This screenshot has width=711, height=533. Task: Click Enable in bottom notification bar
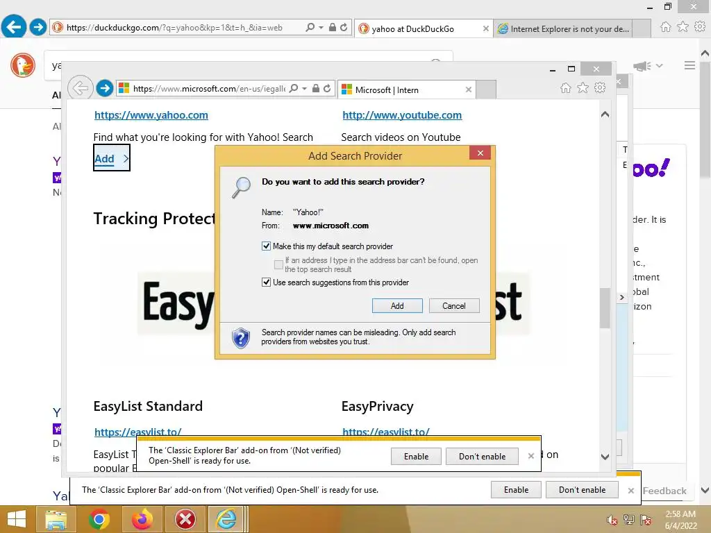[516, 490]
